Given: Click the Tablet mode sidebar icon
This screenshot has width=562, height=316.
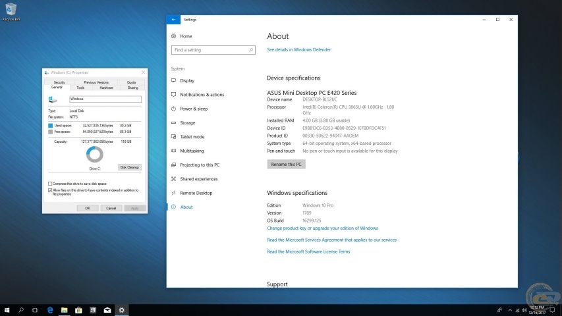Looking at the screenshot, I should click(174, 136).
